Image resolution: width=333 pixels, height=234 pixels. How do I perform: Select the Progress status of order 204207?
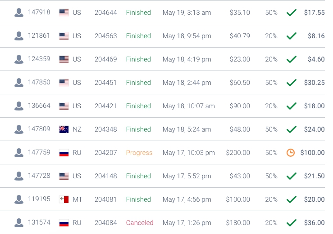(x=139, y=153)
